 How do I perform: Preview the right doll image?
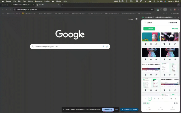pos(169,59)
